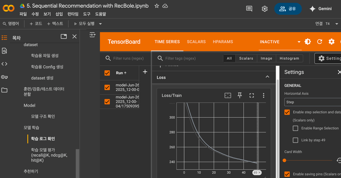Open the 런타임 menu
This screenshot has width=341, height=178.
pos(73,14)
